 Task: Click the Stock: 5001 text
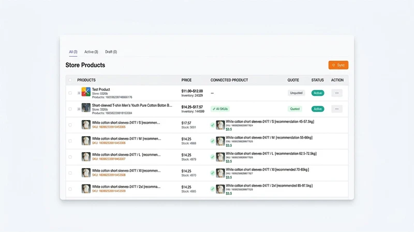(x=188, y=127)
